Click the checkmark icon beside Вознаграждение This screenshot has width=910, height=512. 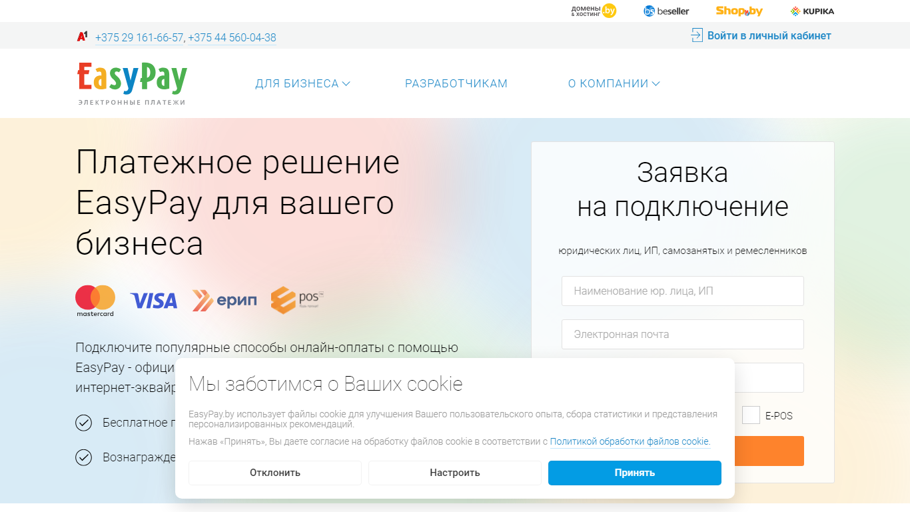83,457
